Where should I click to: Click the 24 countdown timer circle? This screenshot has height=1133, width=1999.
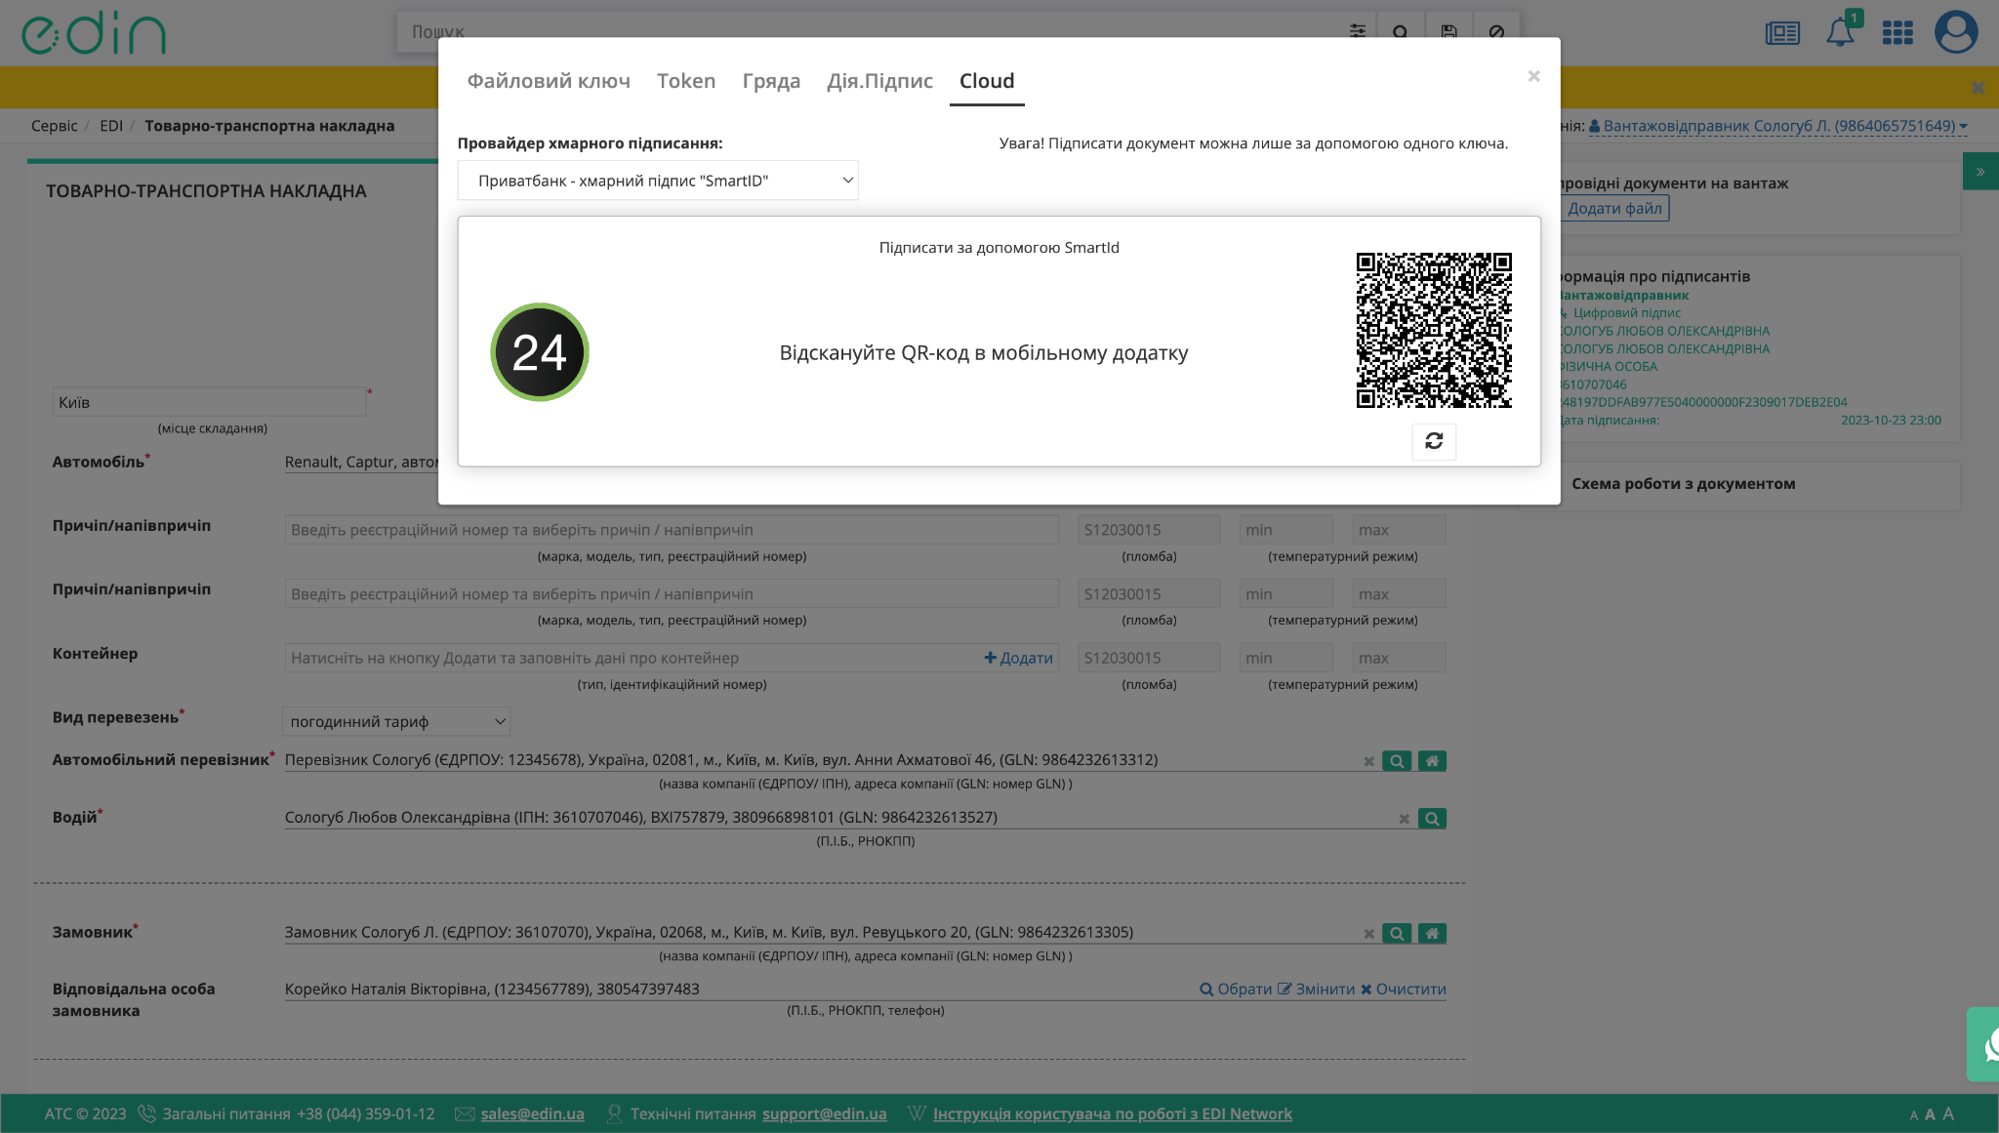[x=540, y=352]
